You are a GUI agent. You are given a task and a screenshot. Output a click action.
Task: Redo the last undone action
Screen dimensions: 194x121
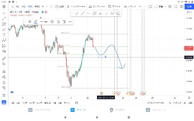(144, 7)
